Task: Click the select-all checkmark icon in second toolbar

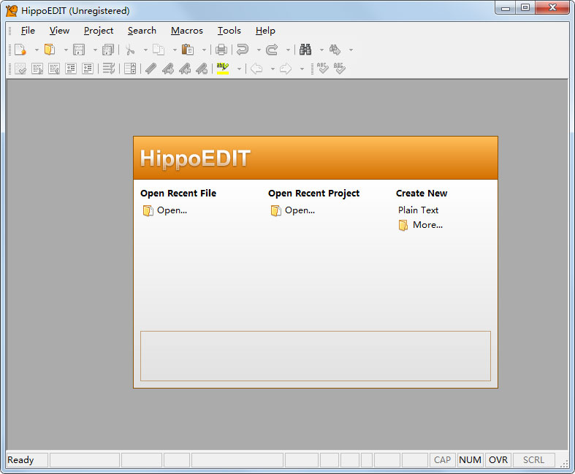Action: tap(20, 69)
